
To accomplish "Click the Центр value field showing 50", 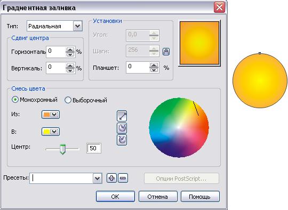I will tap(94, 148).
